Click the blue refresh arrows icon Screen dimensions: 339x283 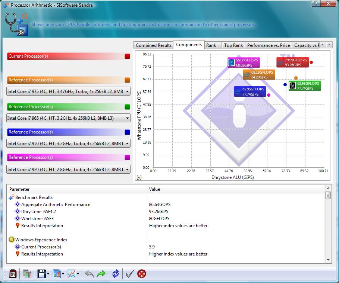[116, 274]
